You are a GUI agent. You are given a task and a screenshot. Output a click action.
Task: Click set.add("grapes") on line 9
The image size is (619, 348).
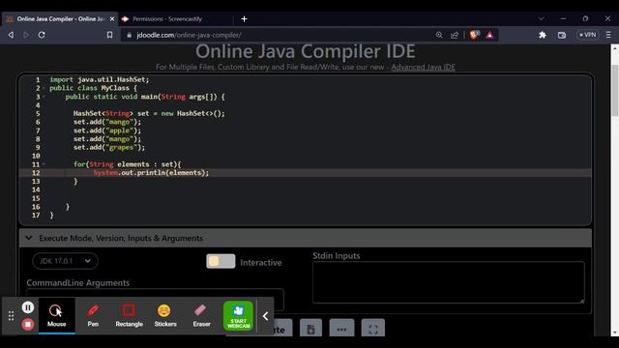coord(109,147)
